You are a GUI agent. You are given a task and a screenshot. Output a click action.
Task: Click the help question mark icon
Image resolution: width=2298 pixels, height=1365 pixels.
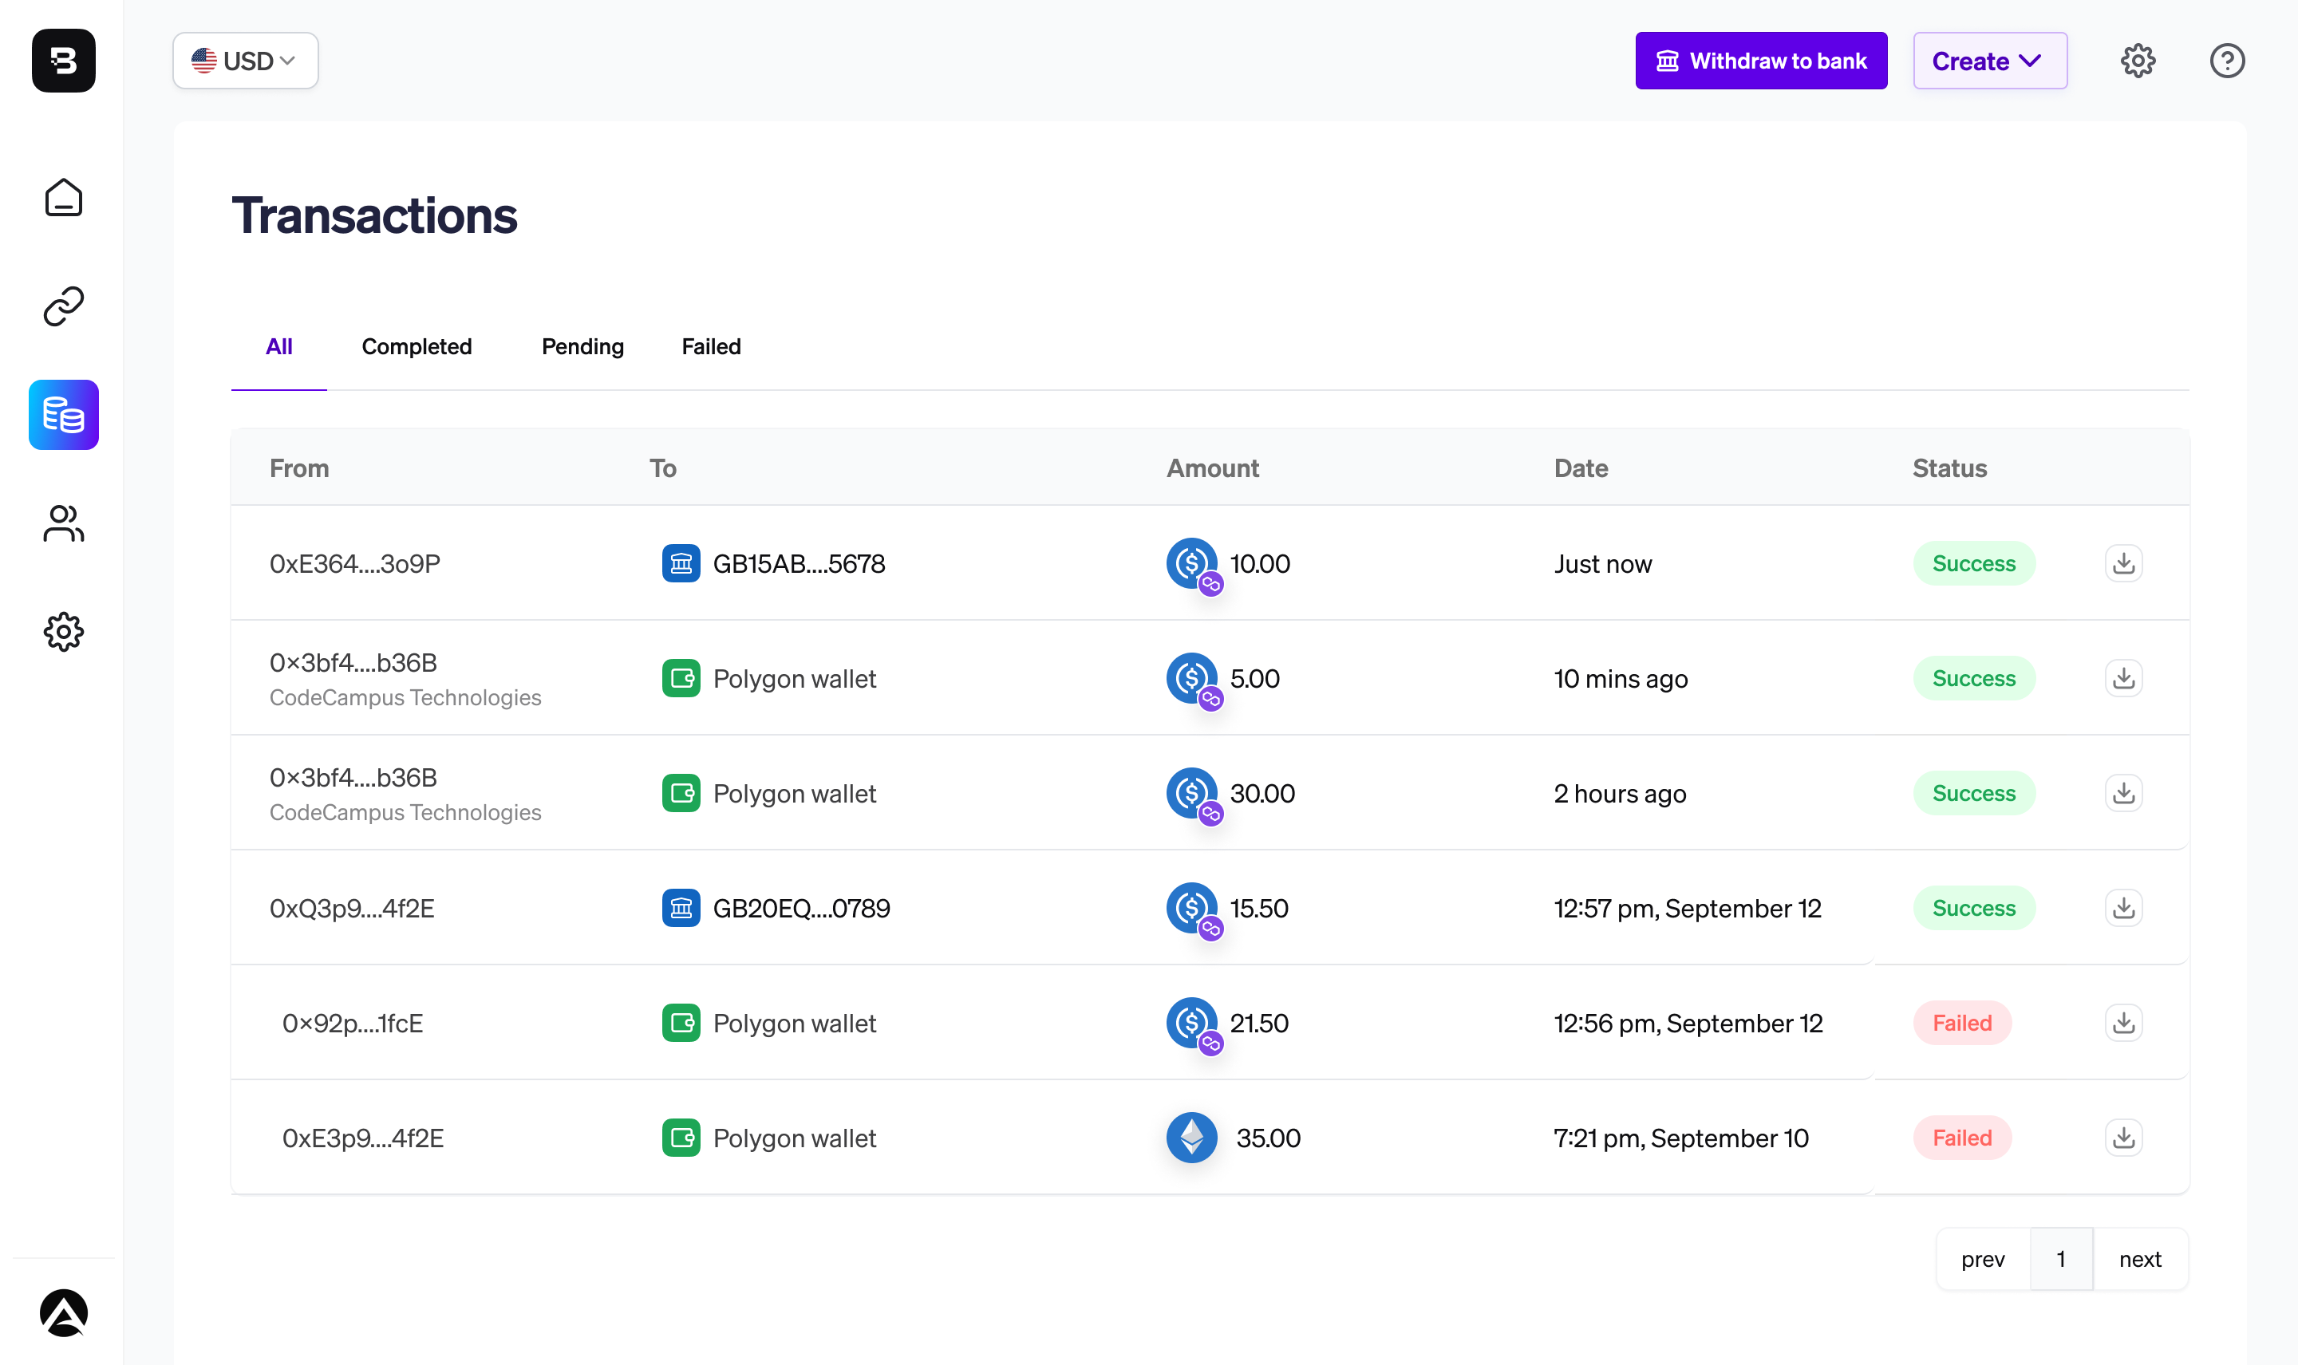2226,61
